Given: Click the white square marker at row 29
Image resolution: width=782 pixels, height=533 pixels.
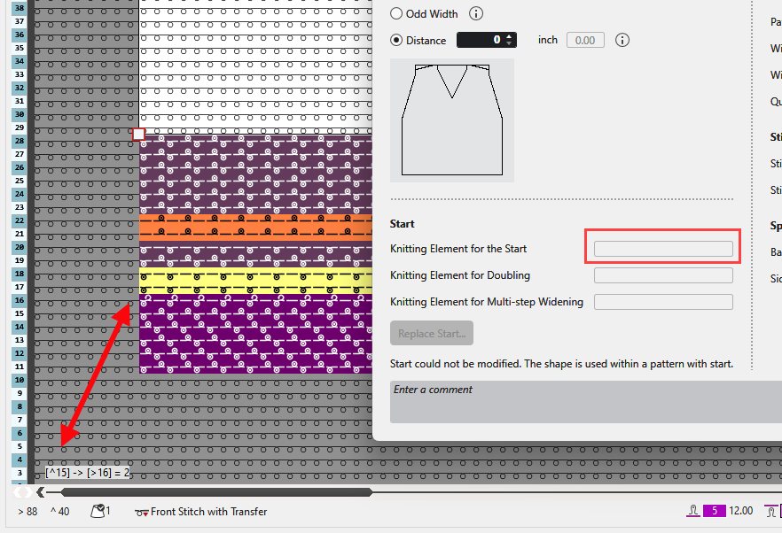Looking at the screenshot, I should point(138,135).
